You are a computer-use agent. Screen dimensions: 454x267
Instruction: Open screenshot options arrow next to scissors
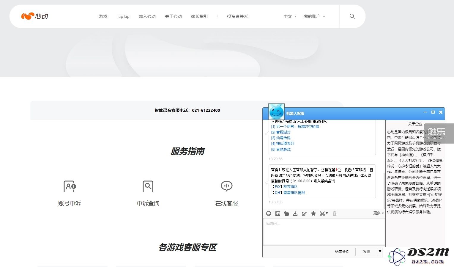[327, 213]
